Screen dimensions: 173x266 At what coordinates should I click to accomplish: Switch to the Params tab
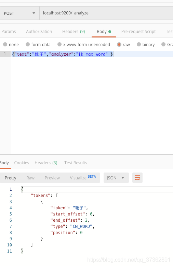click(9, 32)
